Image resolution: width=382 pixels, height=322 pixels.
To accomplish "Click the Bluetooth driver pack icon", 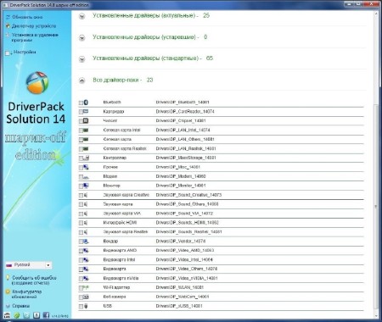I will pos(86,103).
